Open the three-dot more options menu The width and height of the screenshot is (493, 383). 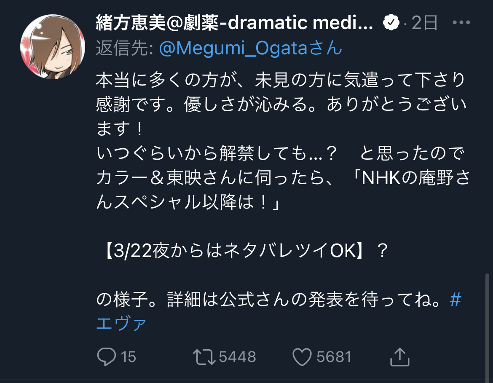tap(461, 22)
